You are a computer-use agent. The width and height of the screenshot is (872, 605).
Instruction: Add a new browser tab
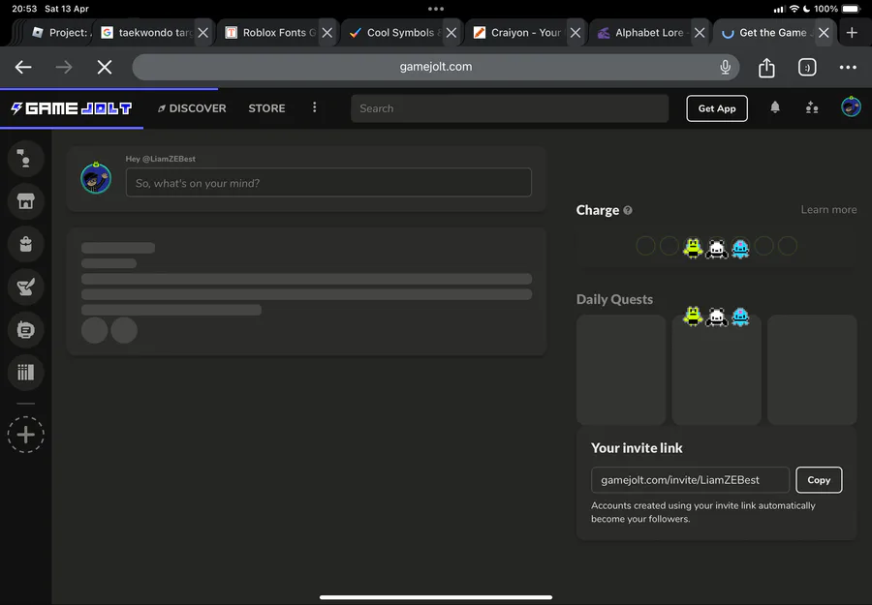pos(852,33)
